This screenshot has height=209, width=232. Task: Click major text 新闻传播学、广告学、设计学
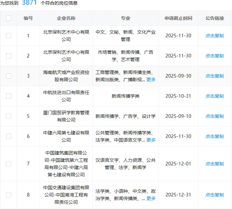tap(125, 116)
